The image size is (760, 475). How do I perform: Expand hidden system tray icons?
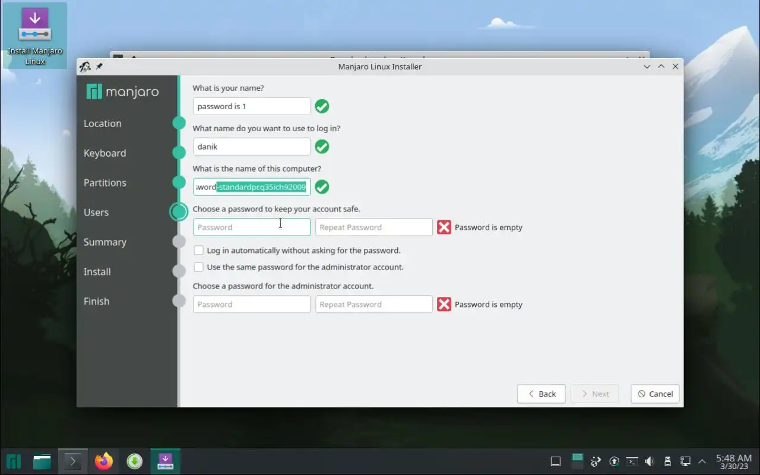(702, 461)
